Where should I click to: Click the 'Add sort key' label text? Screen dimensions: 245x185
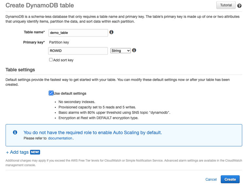click(x=63, y=60)
